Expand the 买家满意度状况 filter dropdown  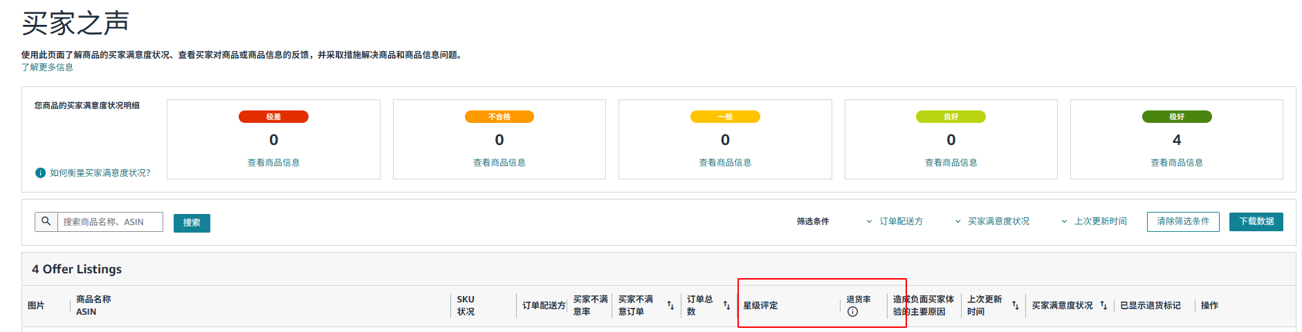coord(992,222)
